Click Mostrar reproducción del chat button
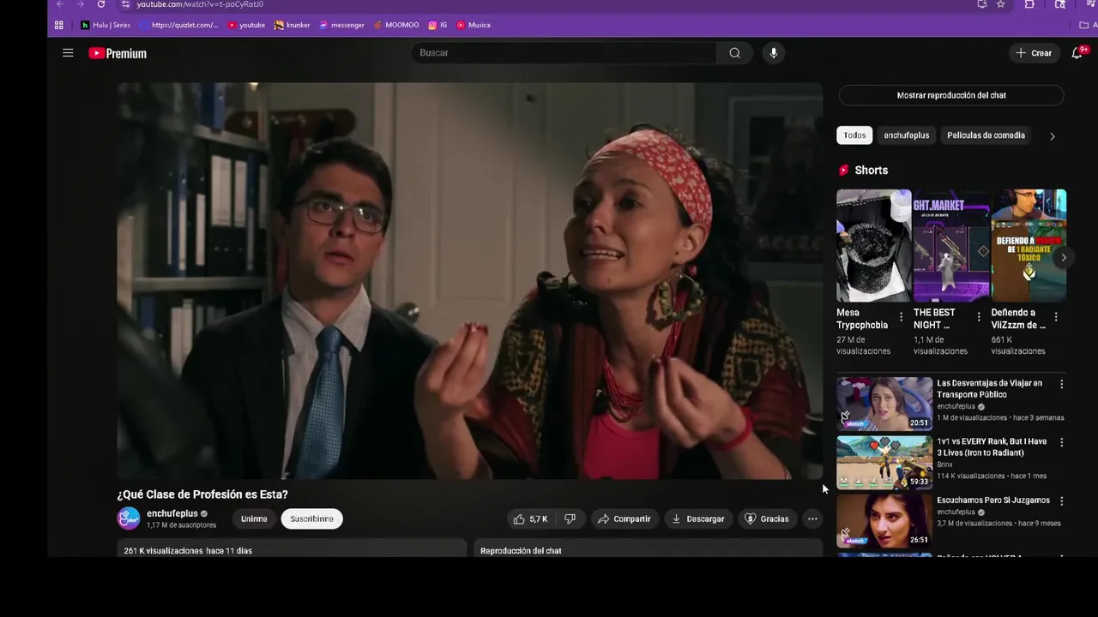1098x617 pixels. click(951, 95)
